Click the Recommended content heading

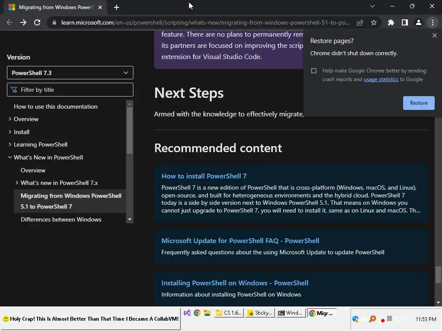(218, 148)
